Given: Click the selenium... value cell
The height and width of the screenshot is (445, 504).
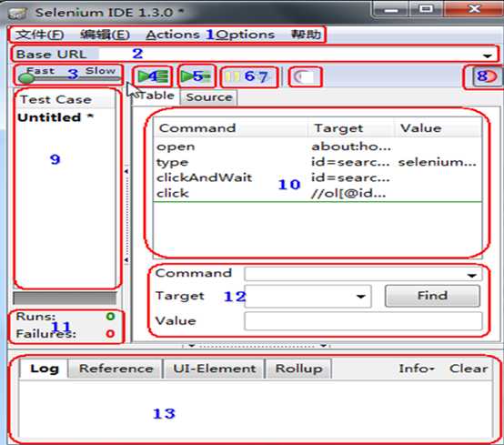Looking at the screenshot, I should [x=438, y=162].
